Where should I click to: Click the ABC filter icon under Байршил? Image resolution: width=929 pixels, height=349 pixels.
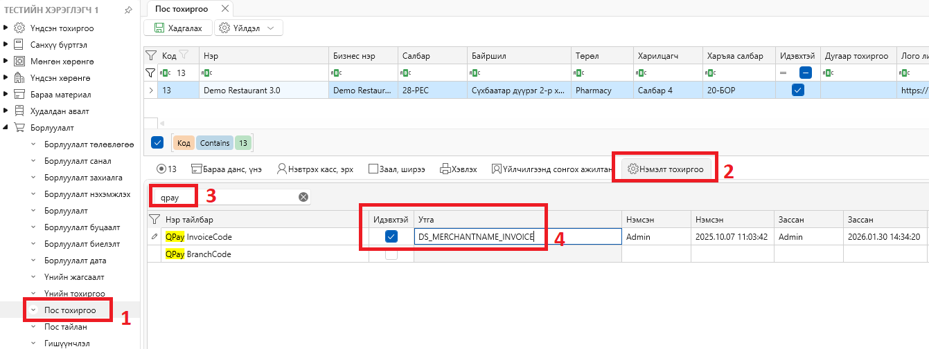476,72
